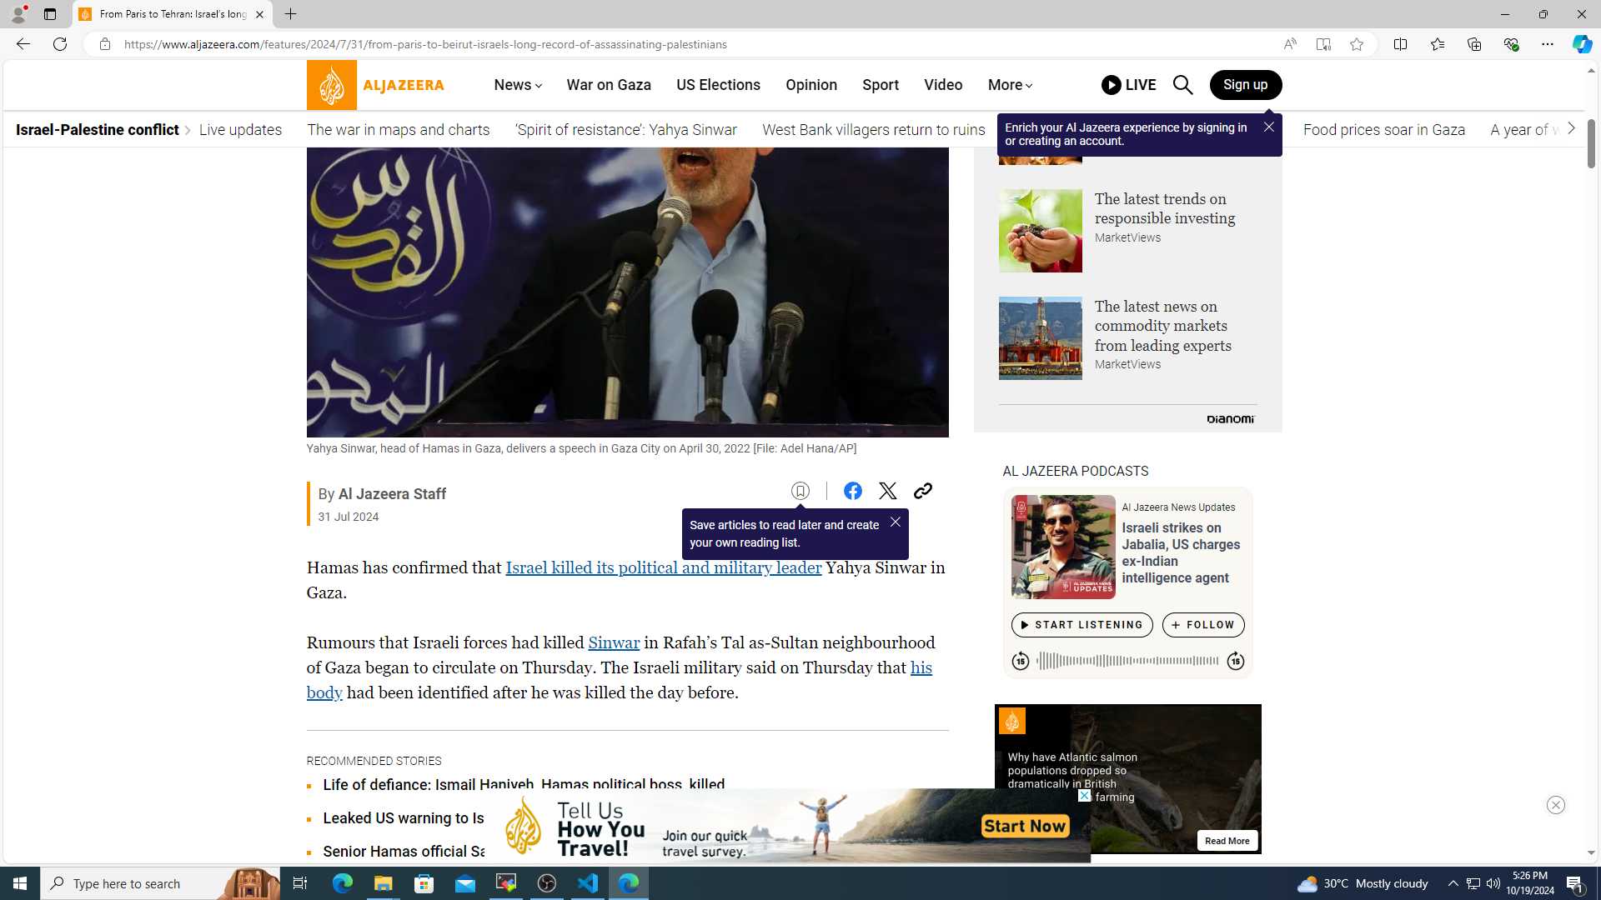Viewport: 1601px width, 900px height.
Task: Open Browser essentials
Action: (x=1510, y=44)
